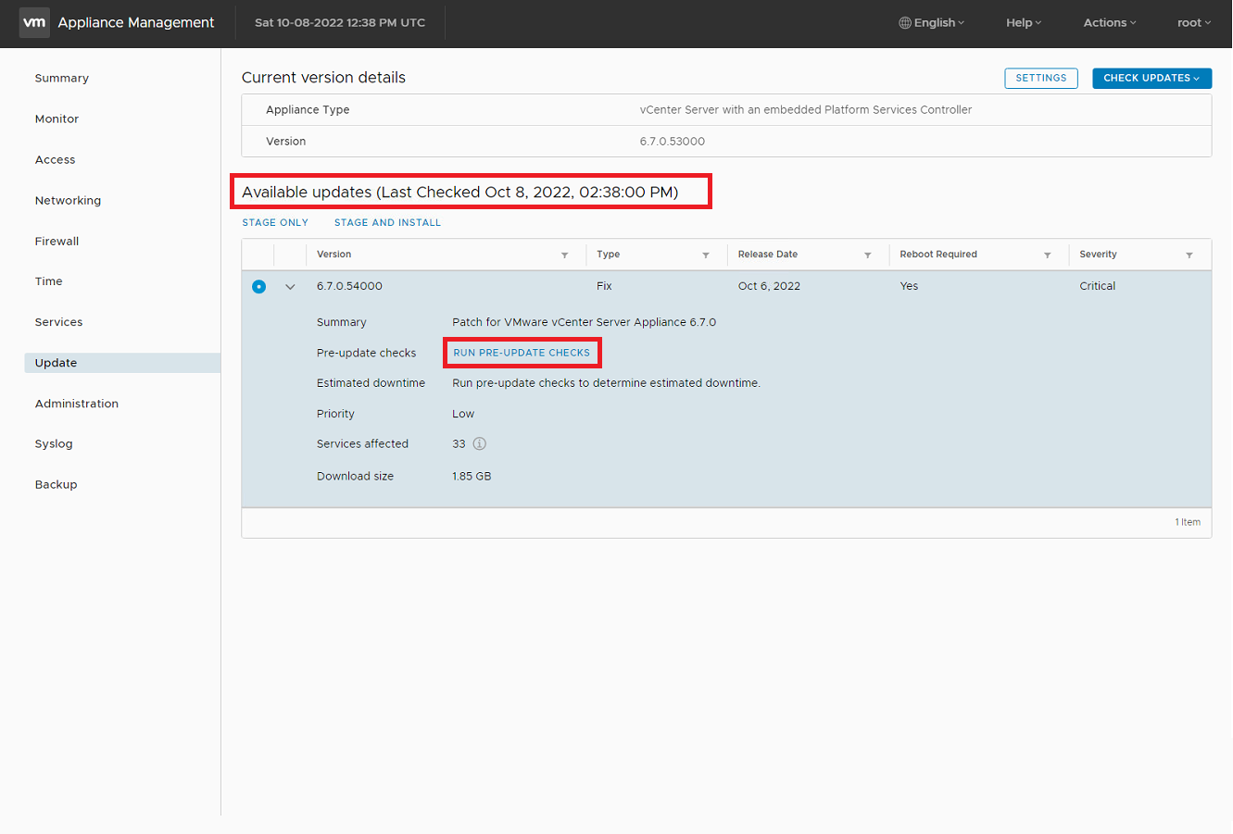This screenshot has height=834, width=1233.
Task: Open the Time settings page
Action: tap(48, 281)
